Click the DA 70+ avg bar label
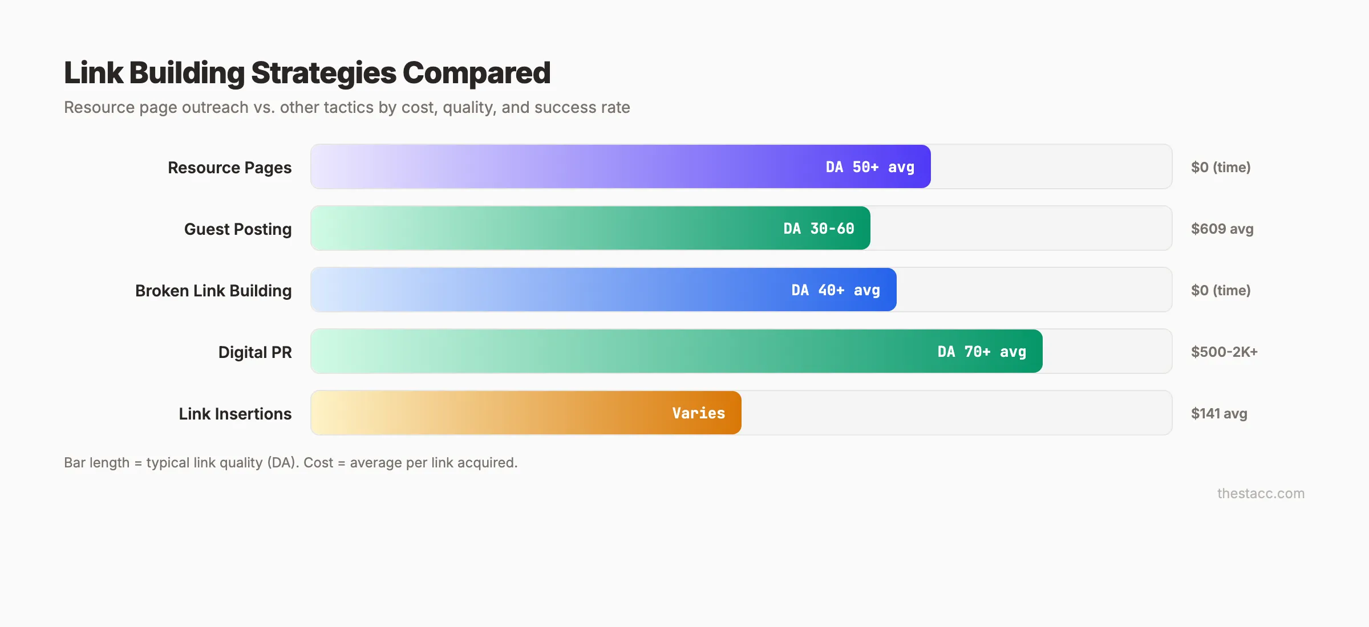 coord(982,352)
